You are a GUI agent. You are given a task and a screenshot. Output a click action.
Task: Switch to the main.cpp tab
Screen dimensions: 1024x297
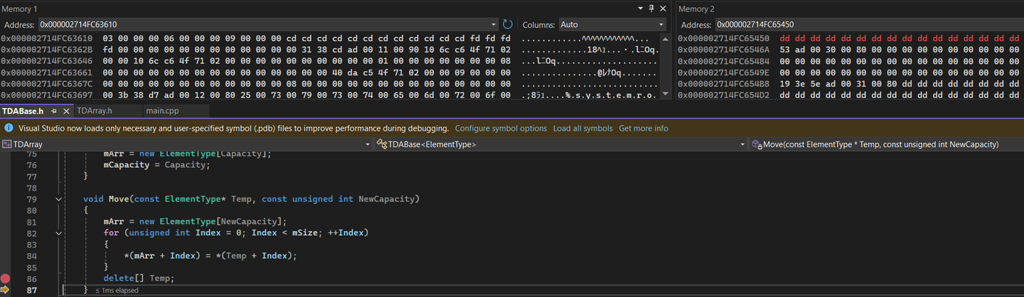click(x=162, y=111)
